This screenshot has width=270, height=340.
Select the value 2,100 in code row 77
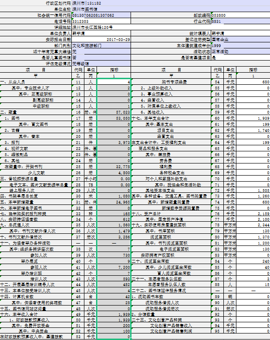pyautogui.click(x=253, y=219)
